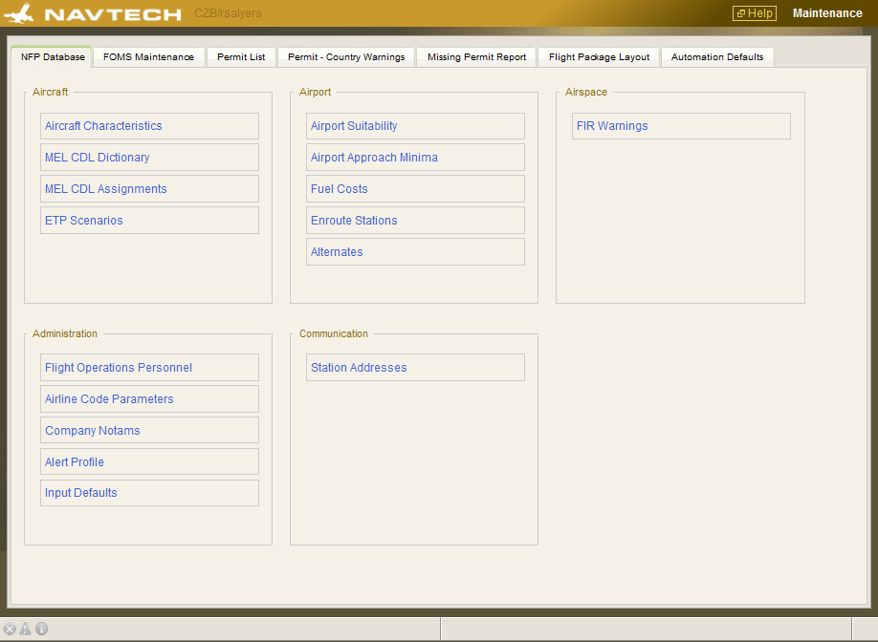Switch to Flight Package Layout tab
Viewport: 878px width, 642px height.
pyautogui.click(x=599, y=57)
